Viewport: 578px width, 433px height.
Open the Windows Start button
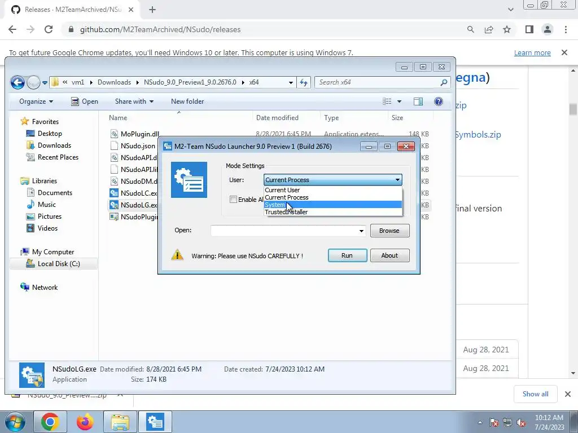coord(14,422)
